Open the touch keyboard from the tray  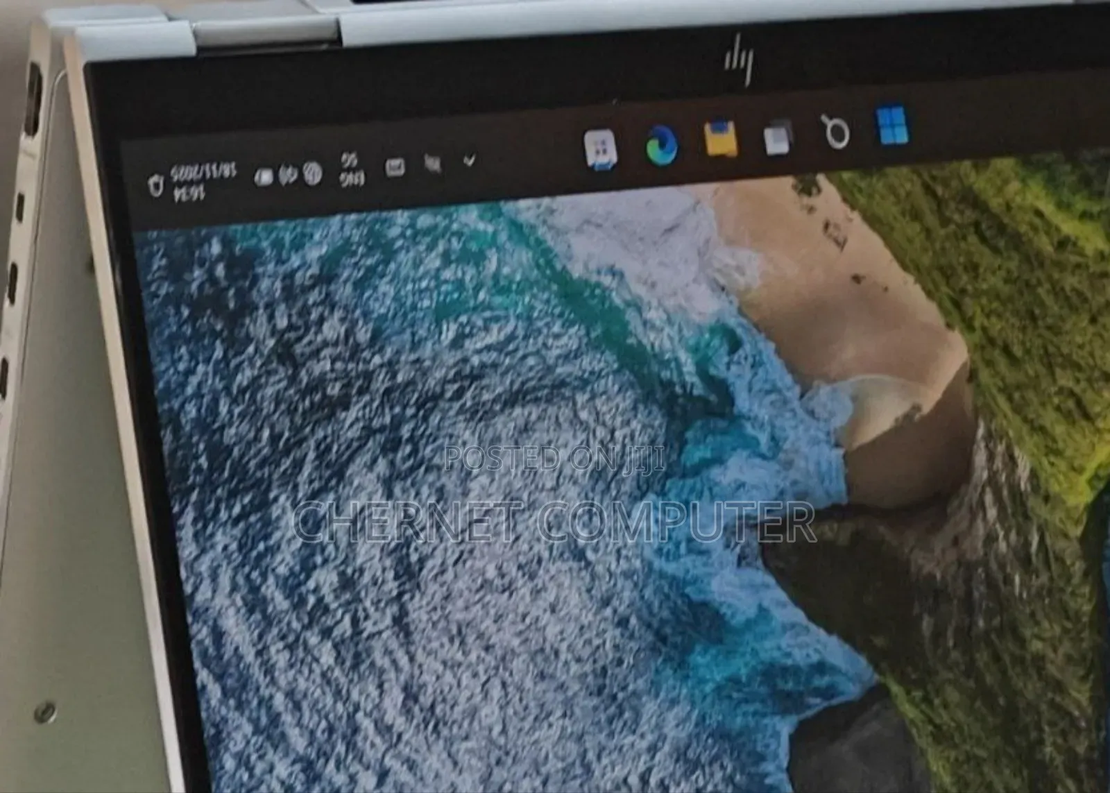(395, 167)
